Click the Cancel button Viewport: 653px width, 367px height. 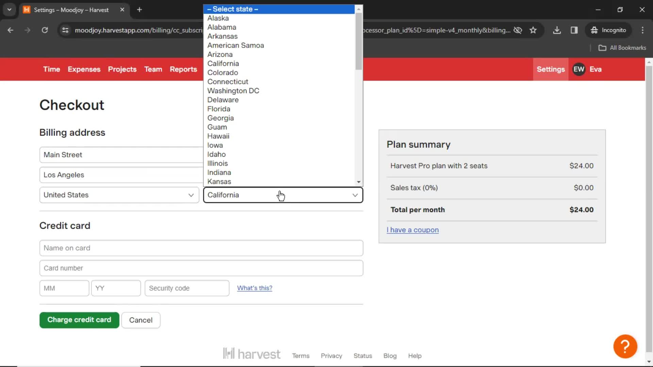[140, 320]
